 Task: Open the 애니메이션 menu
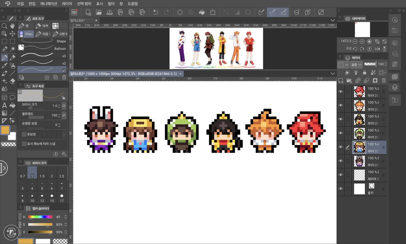point(49,4)
